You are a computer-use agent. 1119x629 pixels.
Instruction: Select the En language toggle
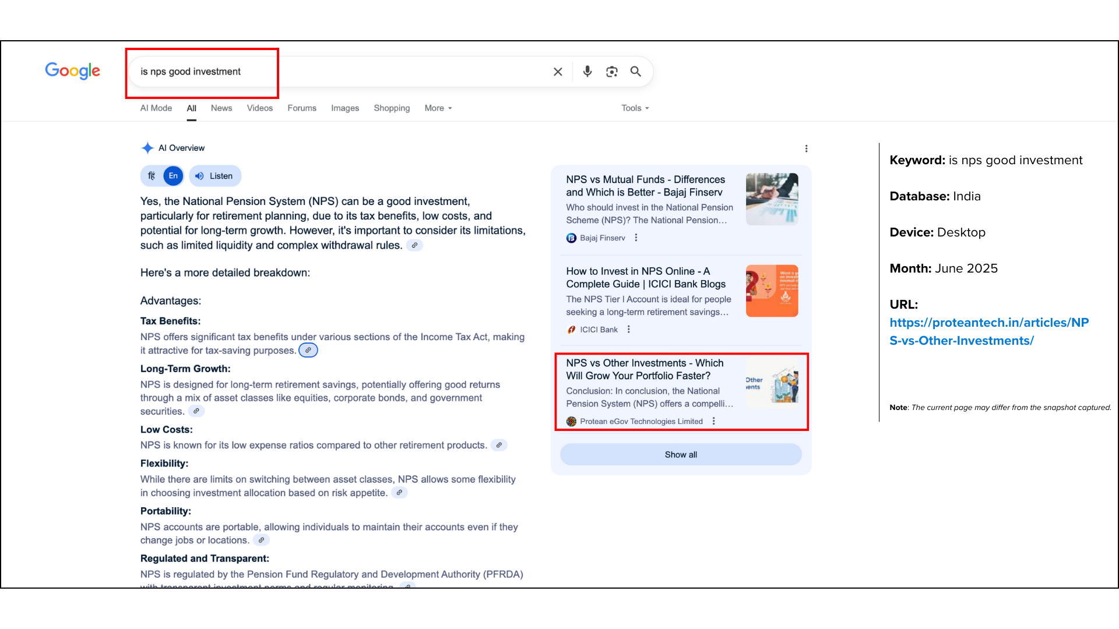(173, 176)
